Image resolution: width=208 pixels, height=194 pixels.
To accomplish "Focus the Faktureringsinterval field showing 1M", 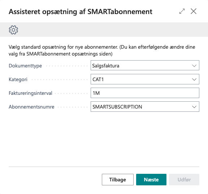I will pos(145,93).
